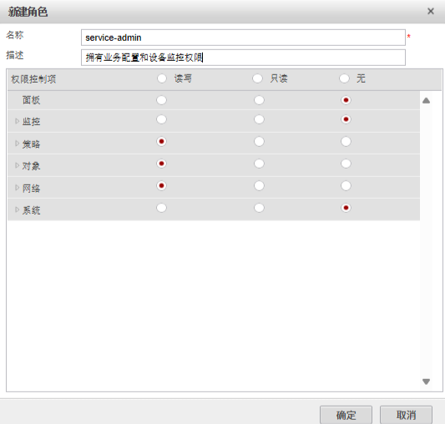Set 策略 permission to 无

346,142
